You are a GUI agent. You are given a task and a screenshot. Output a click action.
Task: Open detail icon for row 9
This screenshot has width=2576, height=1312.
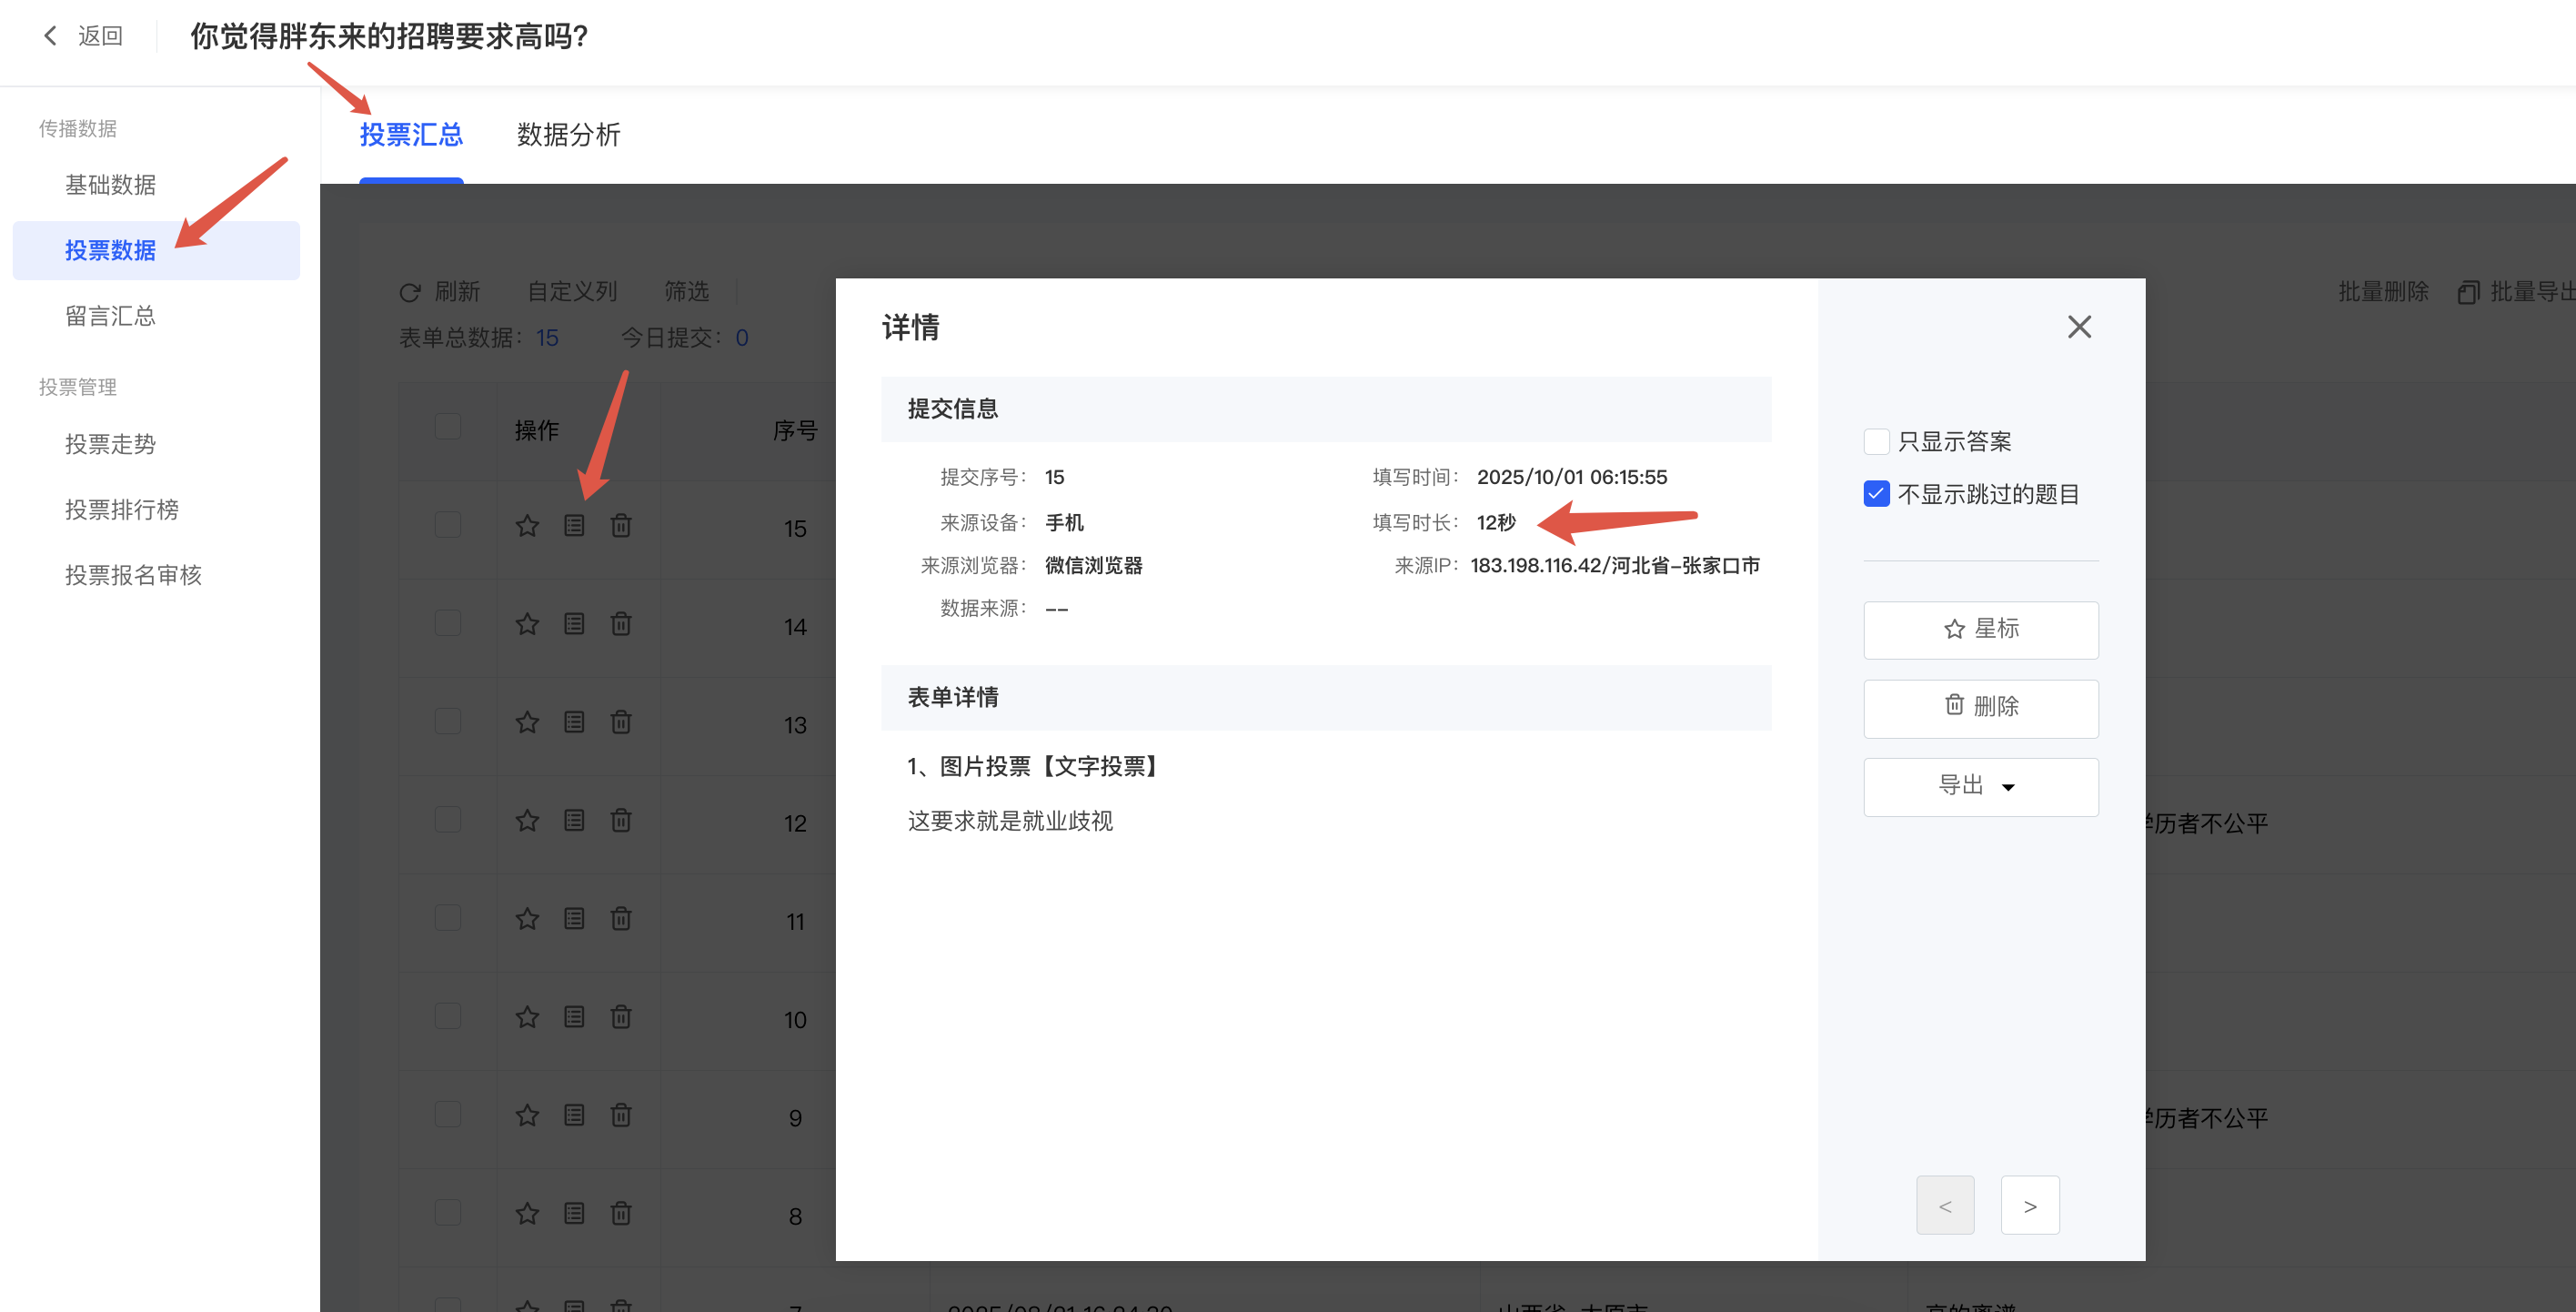pyautogui.click(x=574, y=1115)
